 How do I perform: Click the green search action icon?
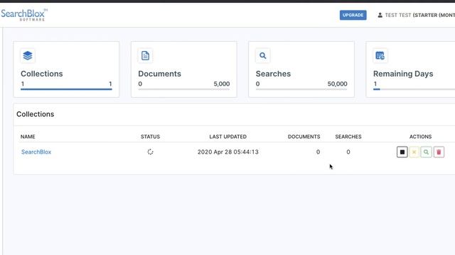pyautogui.click(x=426, y=152)
